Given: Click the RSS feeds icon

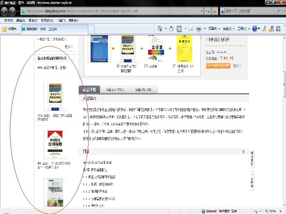Looking at the screenshot, I should tap(179, 29).
